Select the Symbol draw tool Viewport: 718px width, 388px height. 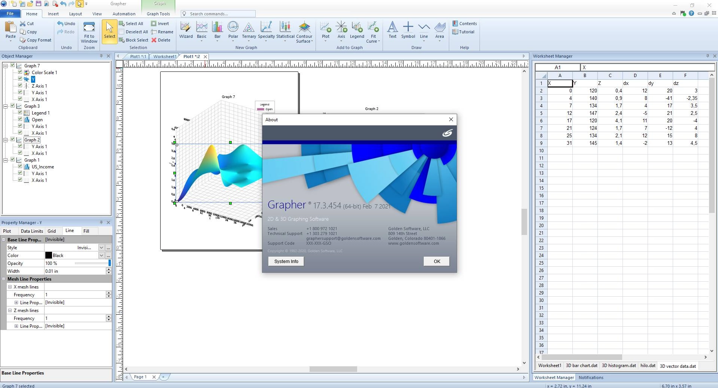pos(408,30)
